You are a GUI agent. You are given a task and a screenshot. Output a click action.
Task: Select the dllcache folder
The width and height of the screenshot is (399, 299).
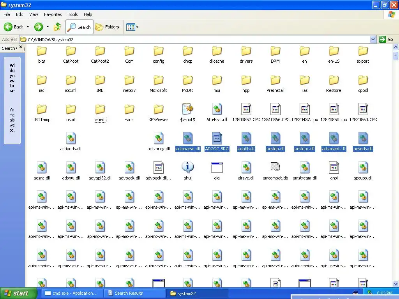(x=217, y=55)
